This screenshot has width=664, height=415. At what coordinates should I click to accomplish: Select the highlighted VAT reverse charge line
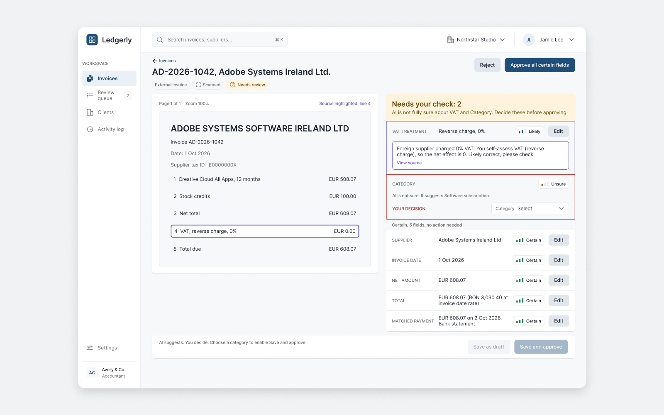pos(265,231)
